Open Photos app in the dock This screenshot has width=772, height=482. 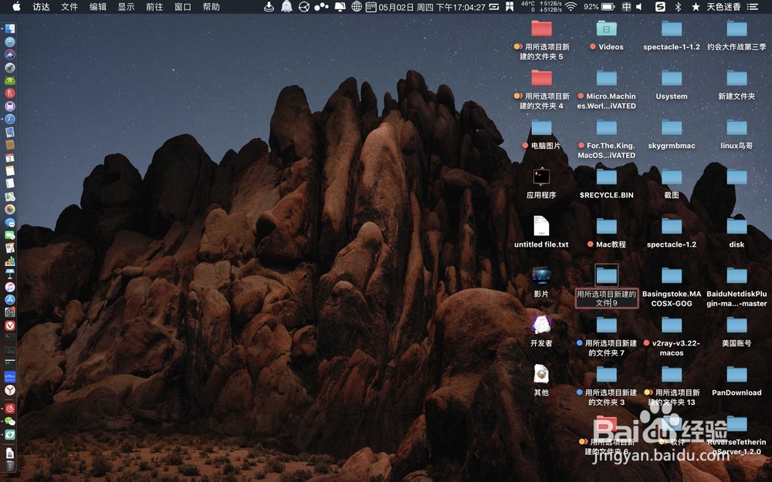pos(10,210)
